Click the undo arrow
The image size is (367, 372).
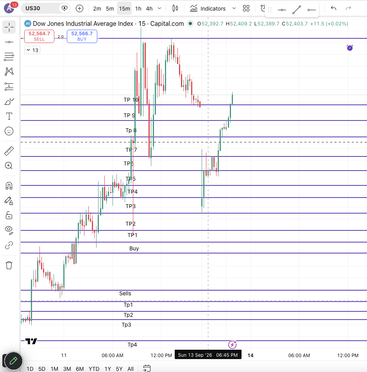(333, 9)
